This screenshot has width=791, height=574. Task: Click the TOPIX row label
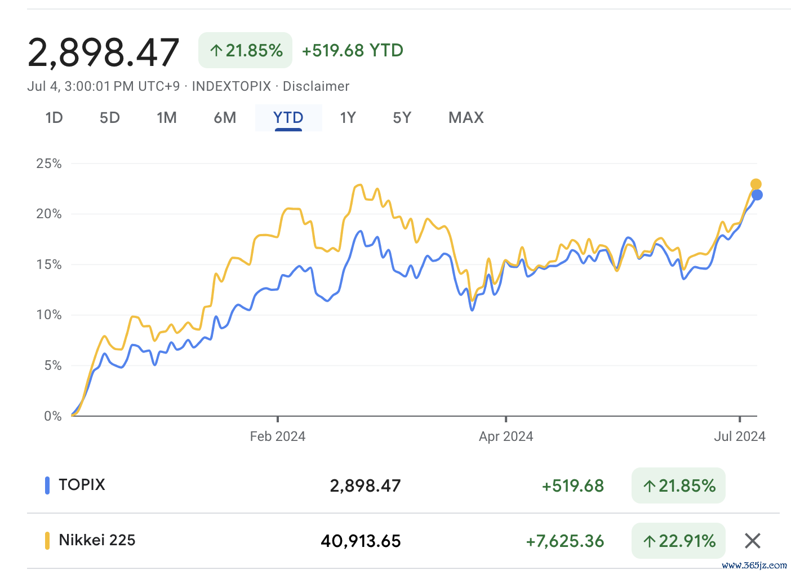pos(82,485)
